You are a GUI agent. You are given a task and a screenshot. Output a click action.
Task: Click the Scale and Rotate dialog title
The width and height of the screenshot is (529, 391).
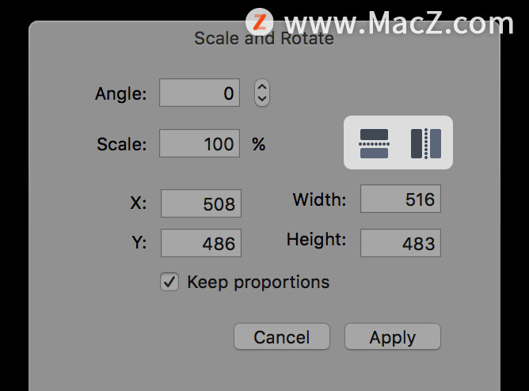tap(264, 38)
